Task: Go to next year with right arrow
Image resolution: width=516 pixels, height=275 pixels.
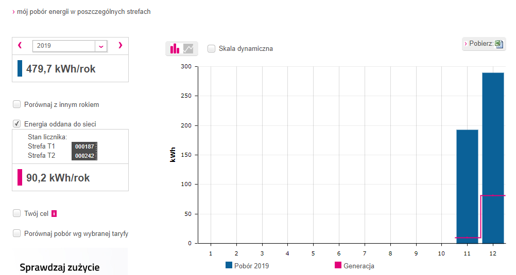Action: (x=121, y=45)
